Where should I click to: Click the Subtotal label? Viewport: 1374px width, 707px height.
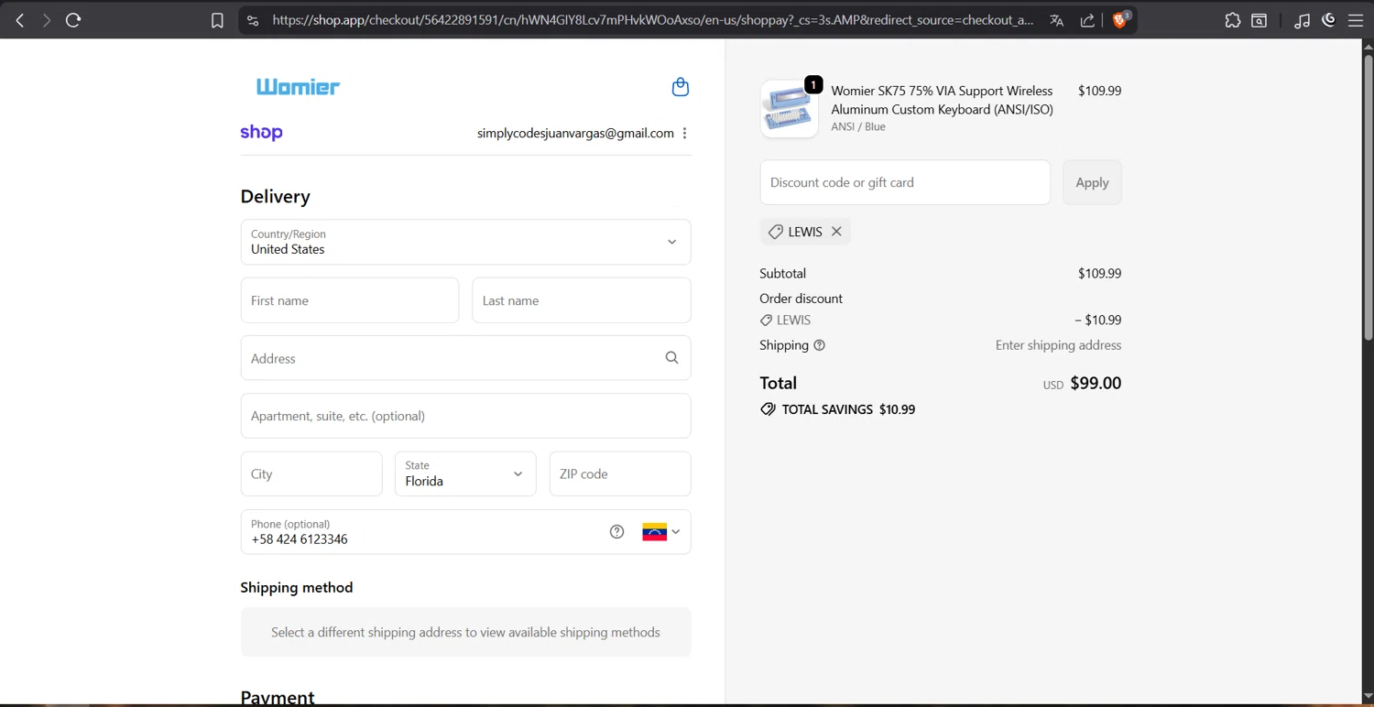pos(782,273)
